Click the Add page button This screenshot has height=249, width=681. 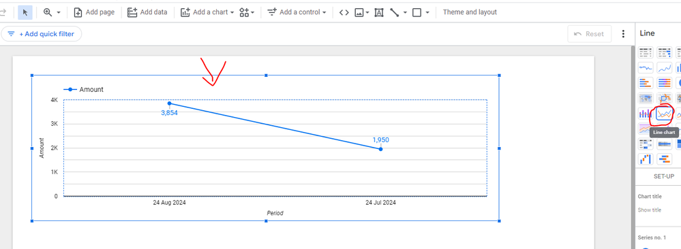[94, 12]
